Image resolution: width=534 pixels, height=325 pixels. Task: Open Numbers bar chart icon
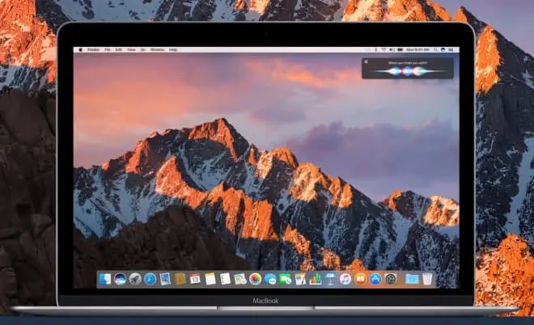(316, 279)
